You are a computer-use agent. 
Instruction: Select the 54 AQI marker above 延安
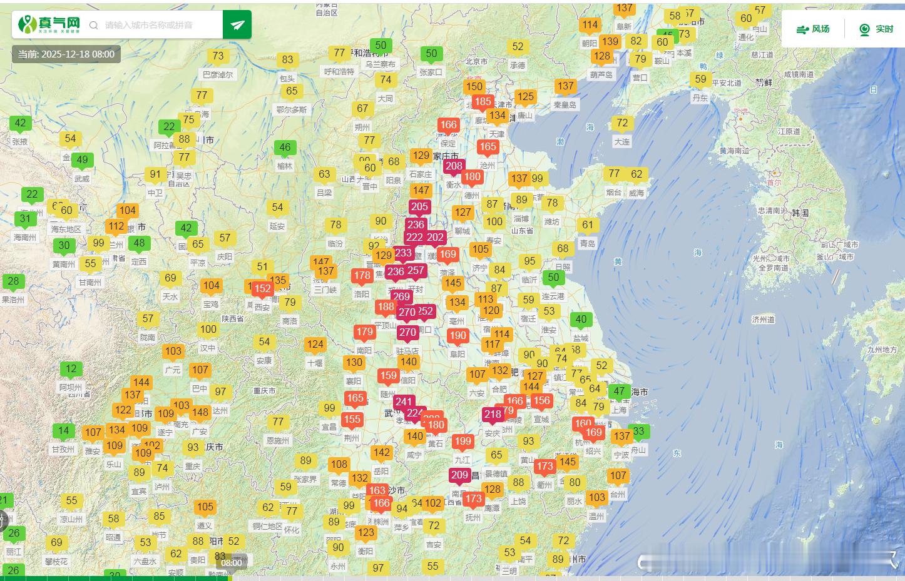pos(277,208)
